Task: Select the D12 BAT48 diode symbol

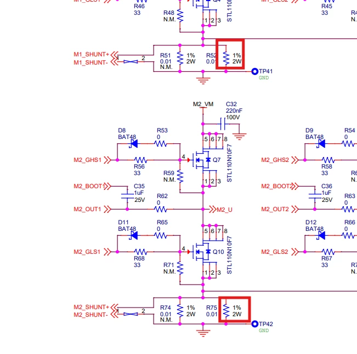Action: (x=322, y=236)
